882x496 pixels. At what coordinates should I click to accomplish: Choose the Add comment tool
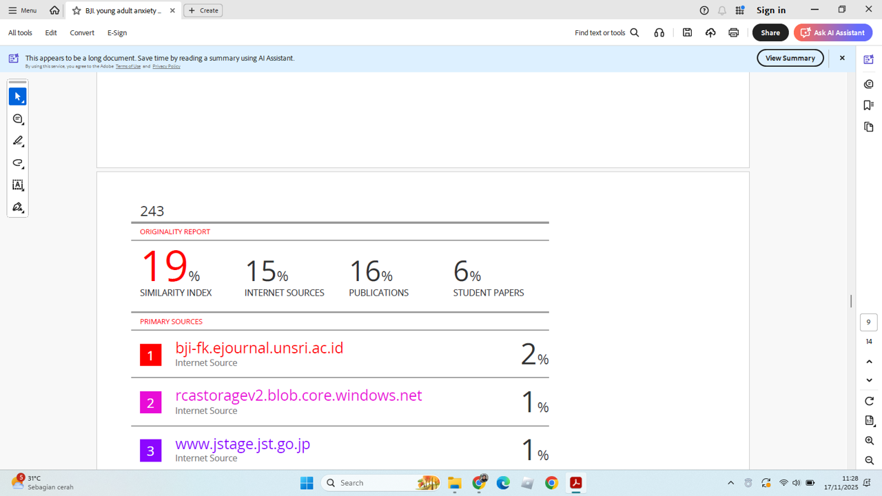pos(17,119)
